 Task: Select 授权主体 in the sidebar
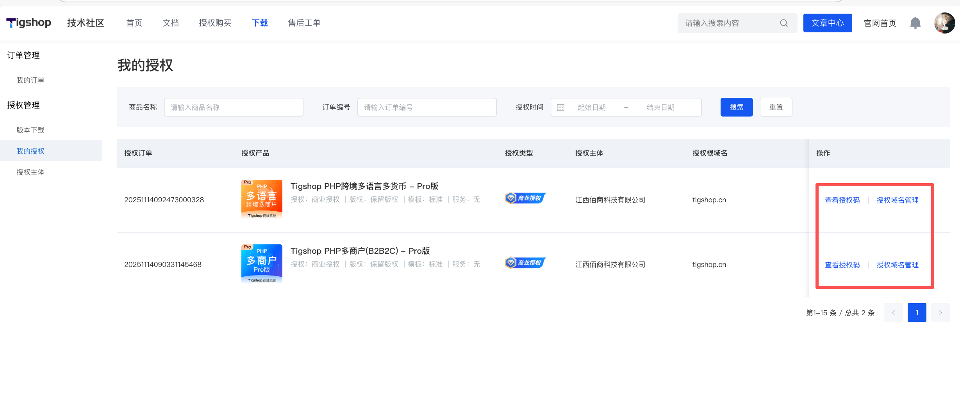pos(30,172)
